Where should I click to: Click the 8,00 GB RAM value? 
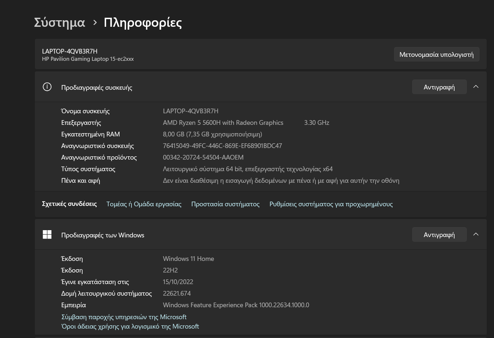213,134
